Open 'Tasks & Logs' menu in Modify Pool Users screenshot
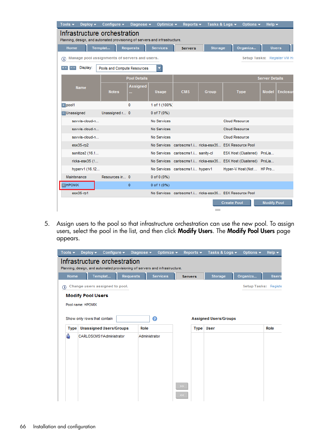 coord(222,252)
